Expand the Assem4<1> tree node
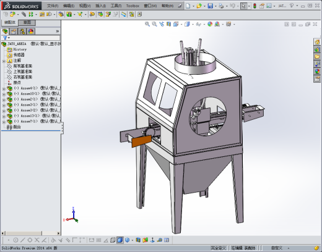Viewport: 322px width, 252px height. pos(4,89)
